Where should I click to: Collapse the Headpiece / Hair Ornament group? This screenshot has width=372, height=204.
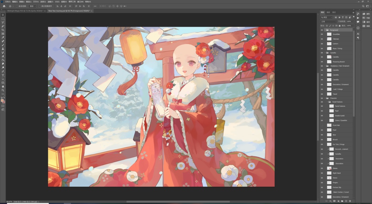(325, 66)
